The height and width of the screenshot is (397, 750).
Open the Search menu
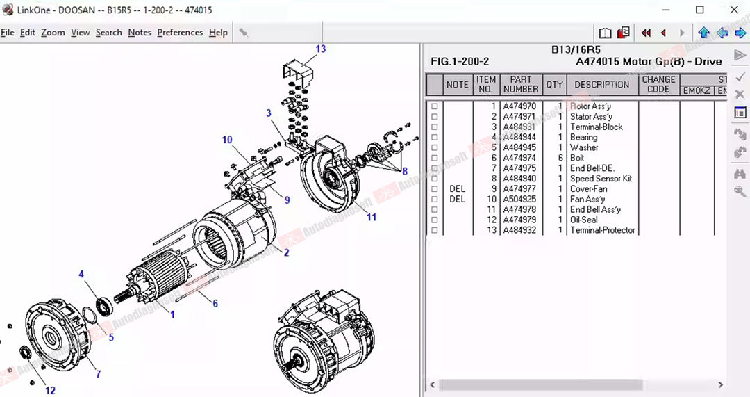[108, 33]
